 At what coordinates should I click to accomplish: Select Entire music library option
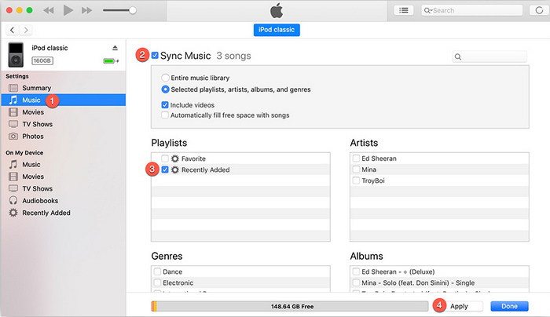165,78
